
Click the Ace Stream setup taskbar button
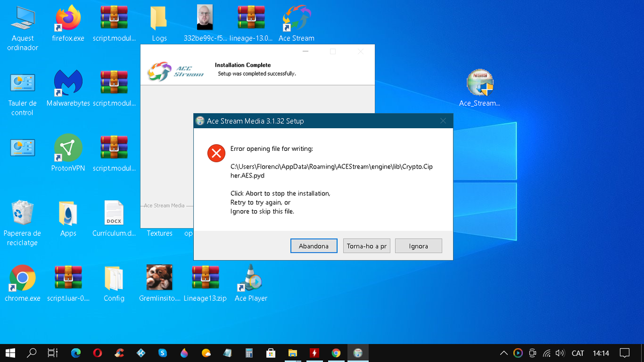point(358,353)
